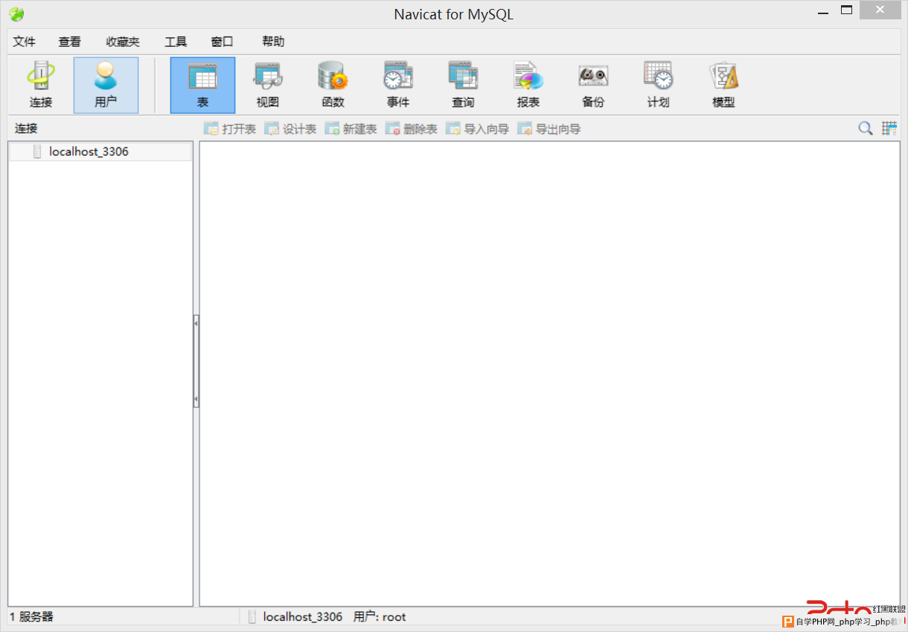Go to the 查询 (Query) section
This screenshot has width=908, height=632.
[x=463, y=85]
